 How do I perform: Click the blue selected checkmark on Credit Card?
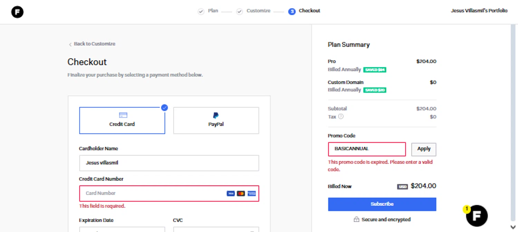(164, 108)
